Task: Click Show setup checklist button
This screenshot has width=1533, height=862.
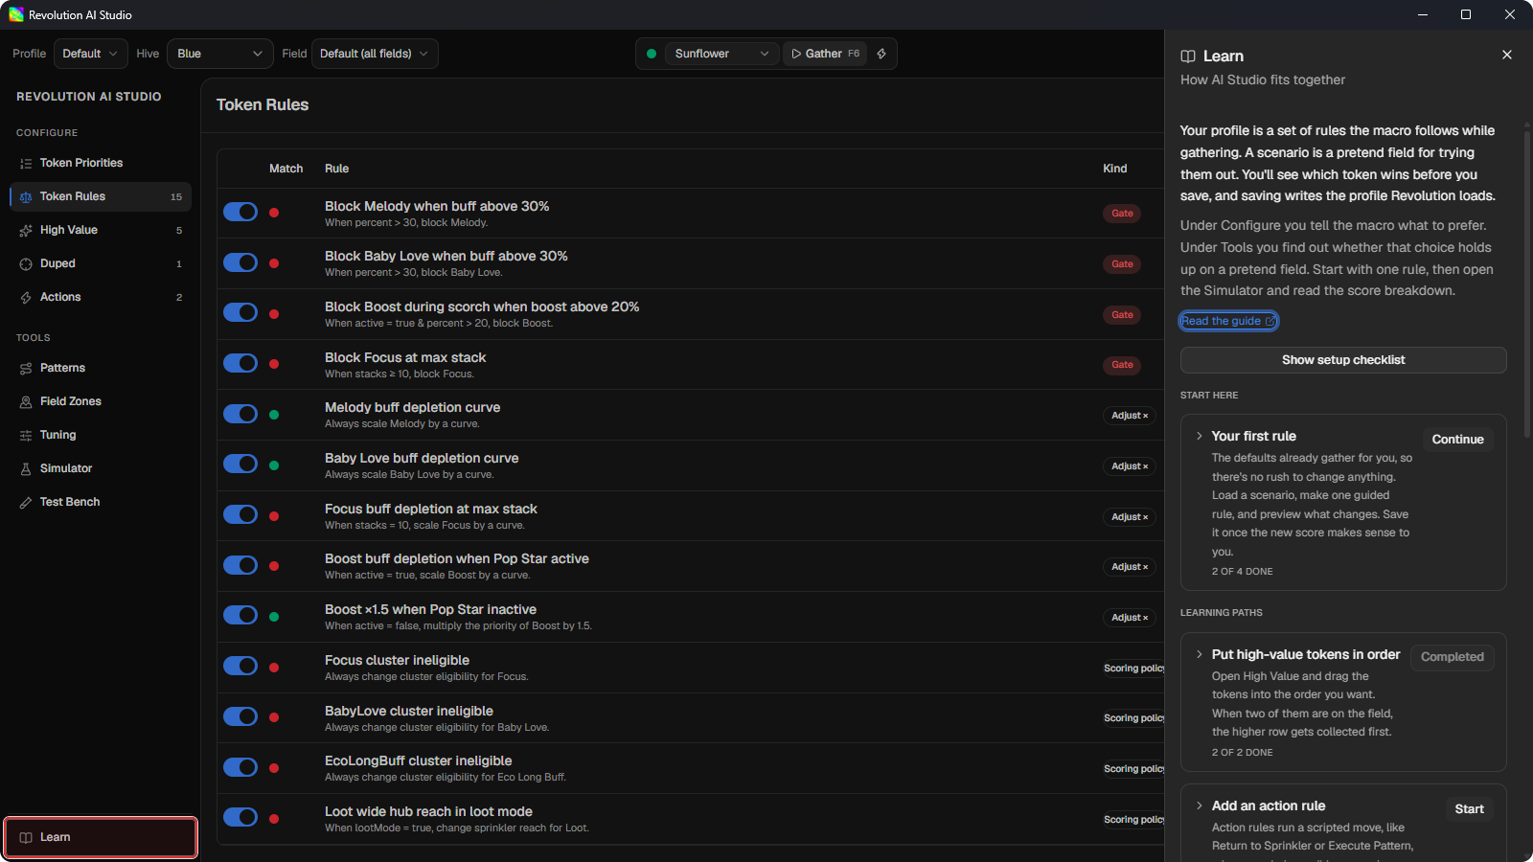Action: pyautogui.click(x=1343, y=360)
